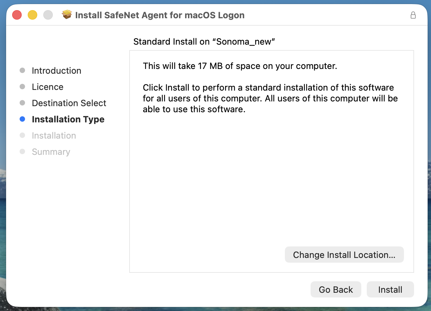Click the Standard Install on Sonoma_new heading

tap(204, 42)
